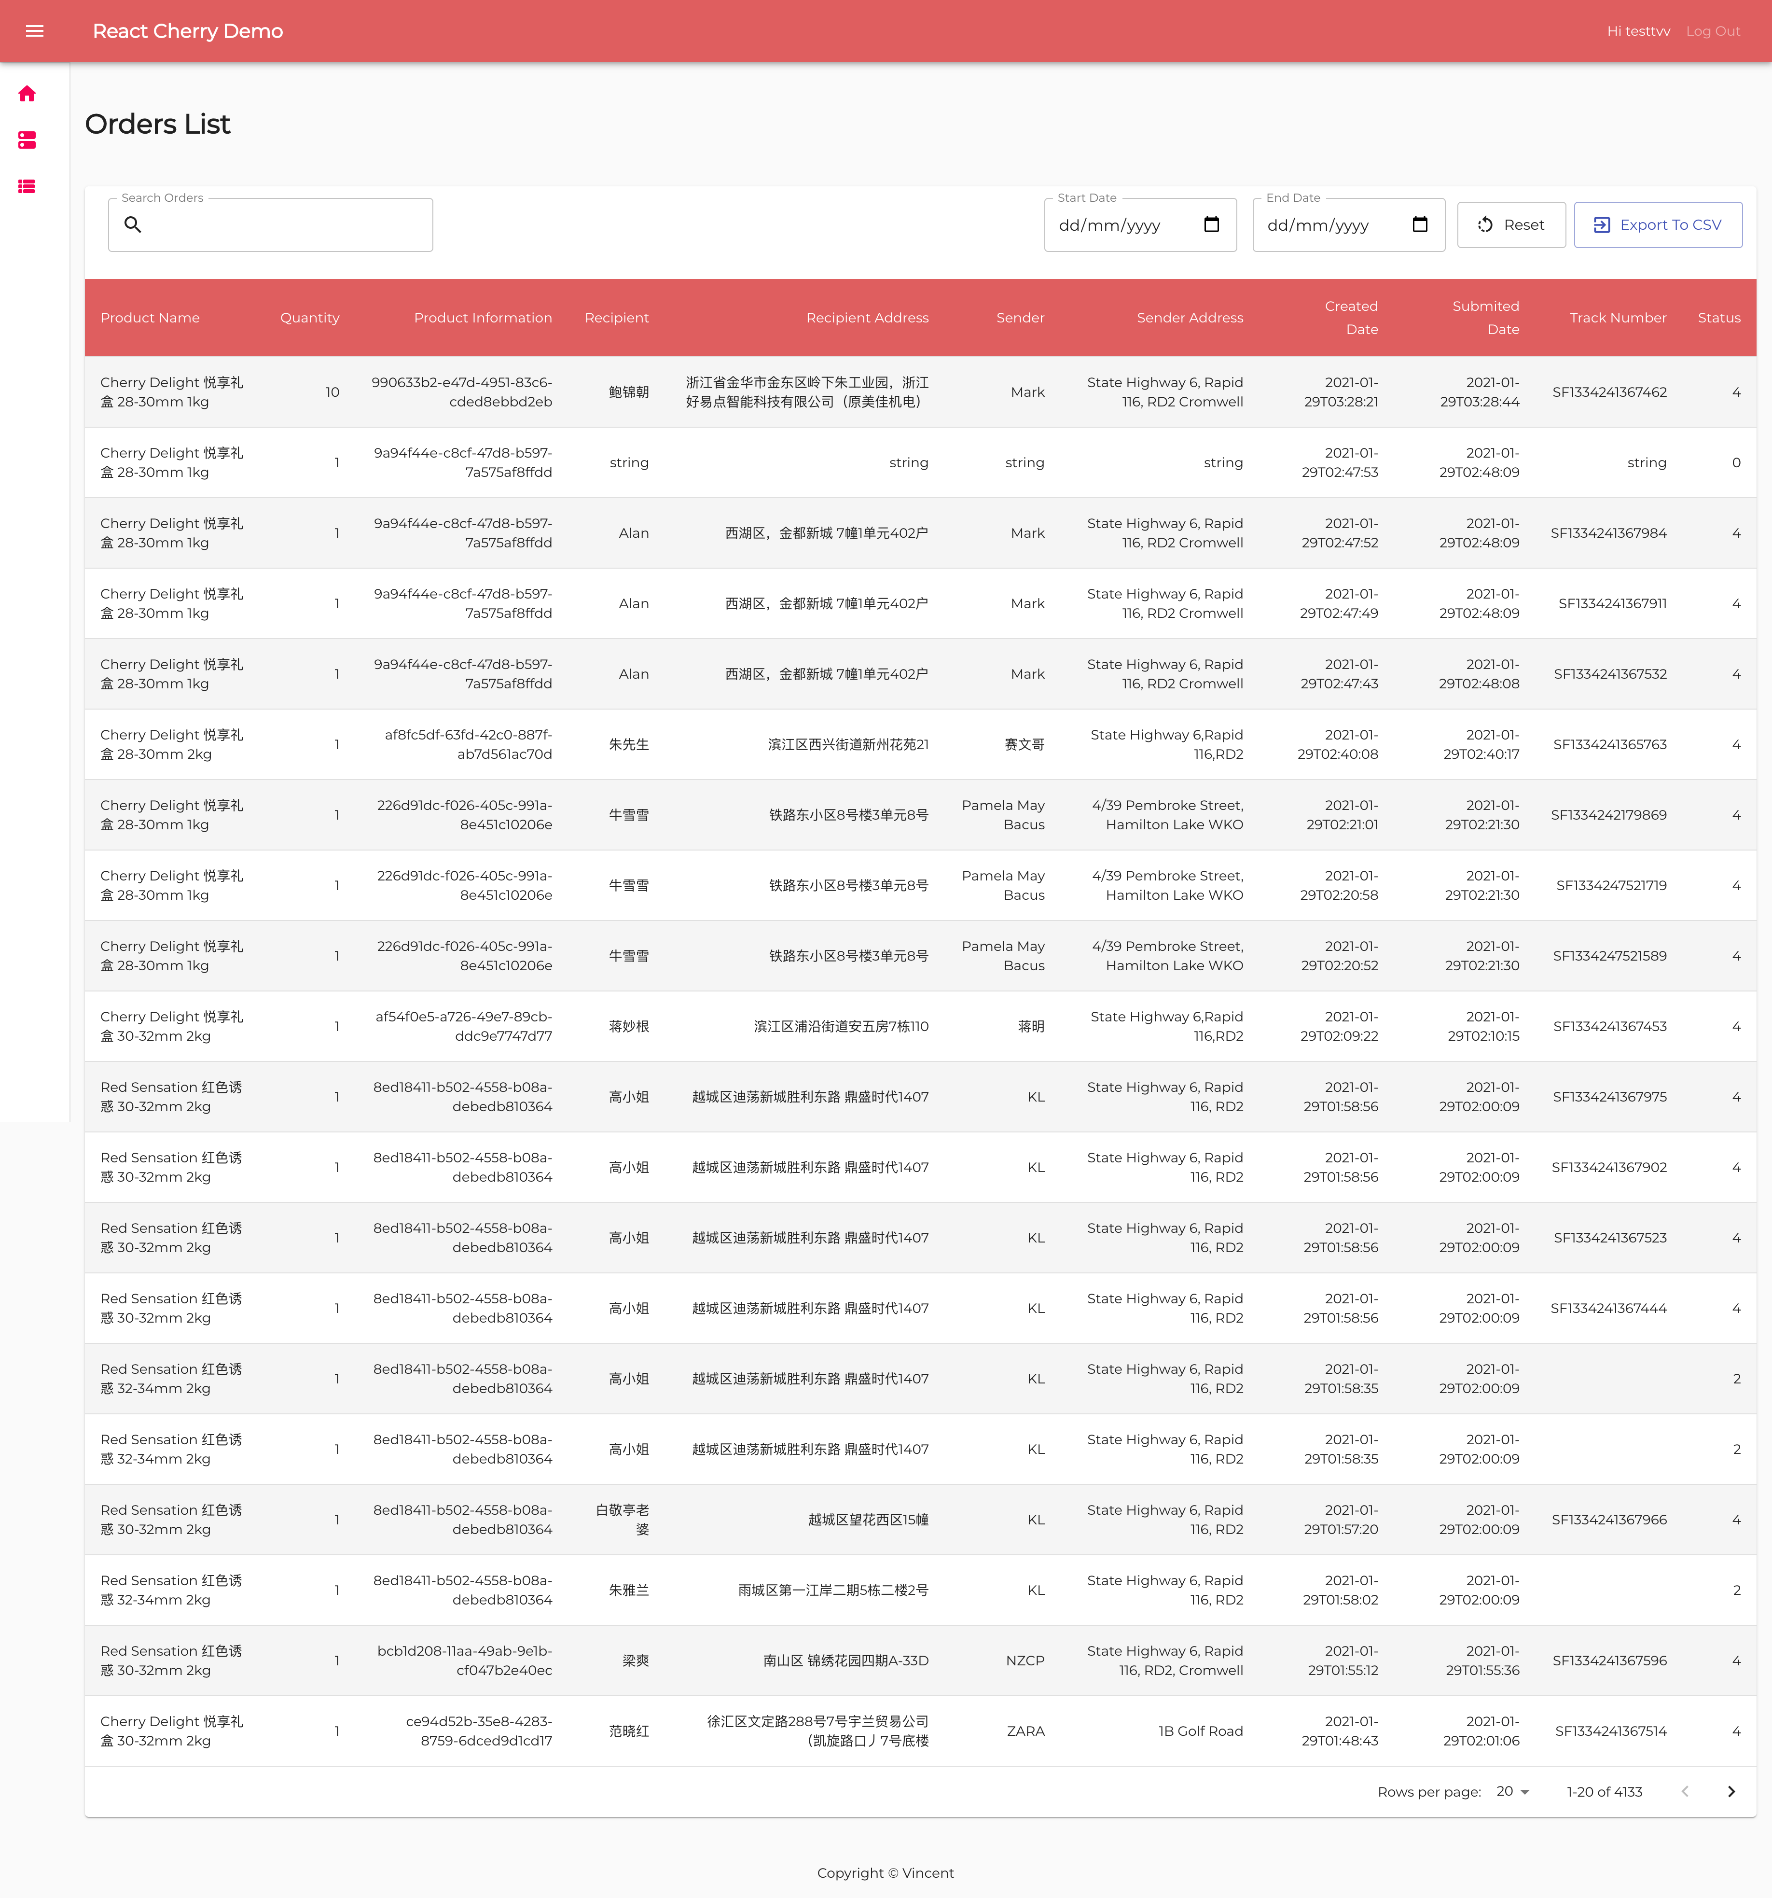Click the Reset button
The height and width of the screenshot is (1898, 1772).
coord(1510,224)
